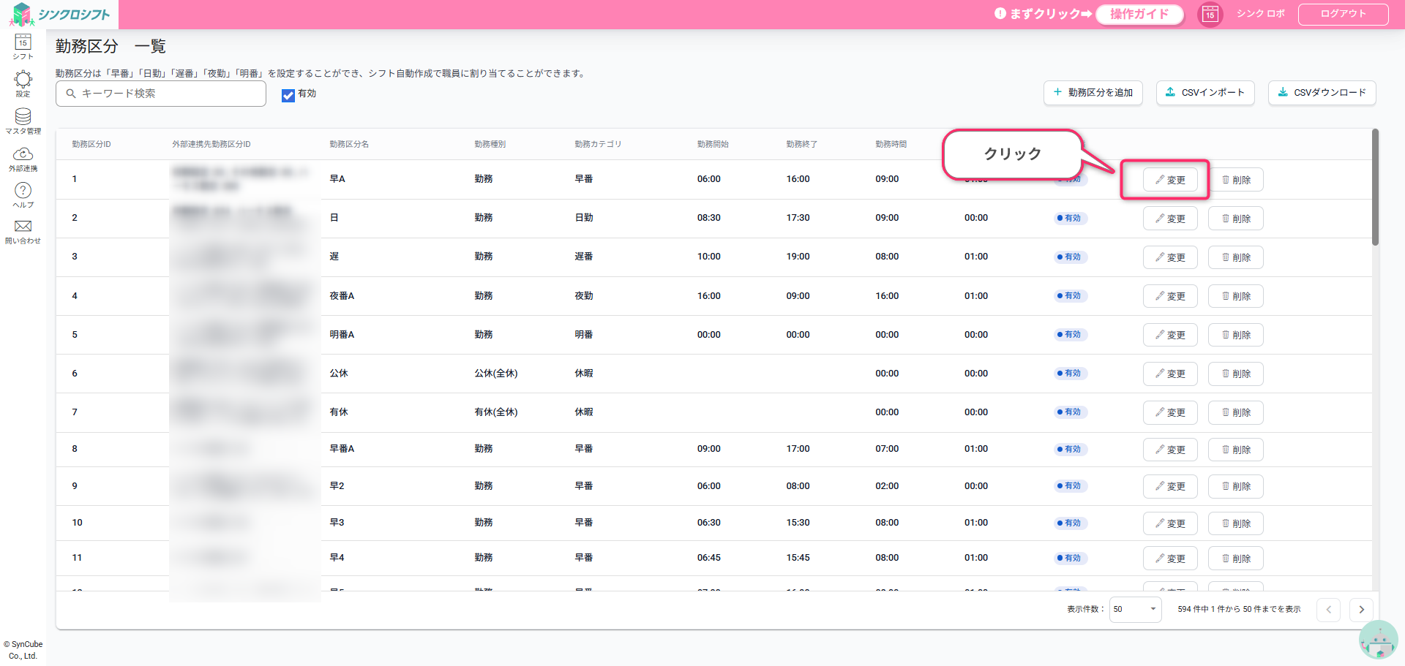Open the 問い合わせ mail icon
This screenshot has width=1405, height=666.
(23, 230)
